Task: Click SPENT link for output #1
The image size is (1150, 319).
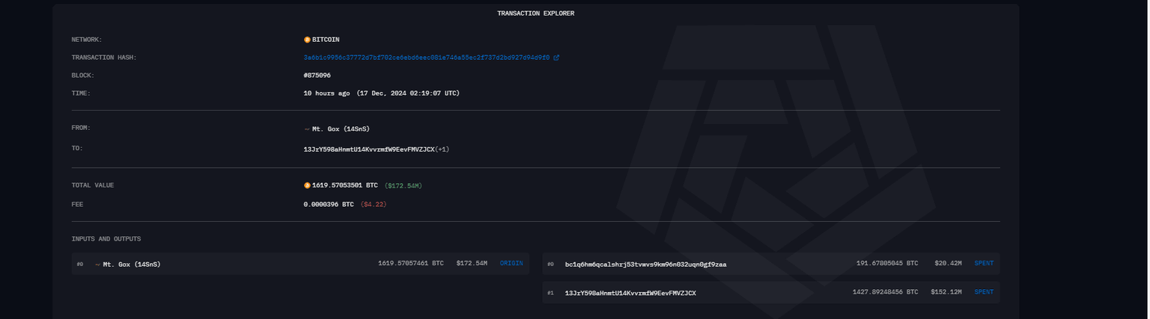Action: pyautogui.click(x=984, y=293)
